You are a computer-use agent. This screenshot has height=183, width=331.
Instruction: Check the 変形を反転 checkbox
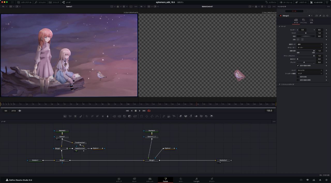click(298, 77)
